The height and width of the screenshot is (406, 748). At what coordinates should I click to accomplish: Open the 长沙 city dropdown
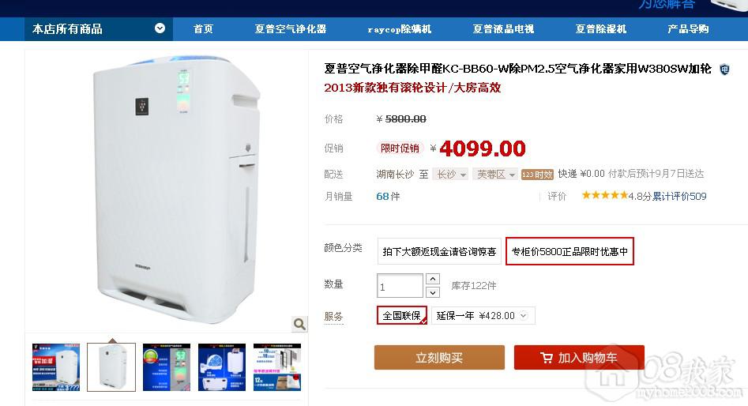450,175
